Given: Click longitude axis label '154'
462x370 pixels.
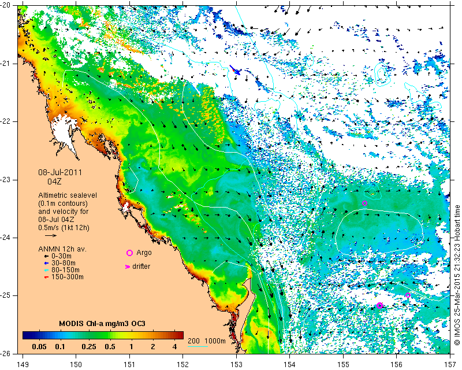Looking at the screenshot, I should pyautogui.click(x=290, y=365).
